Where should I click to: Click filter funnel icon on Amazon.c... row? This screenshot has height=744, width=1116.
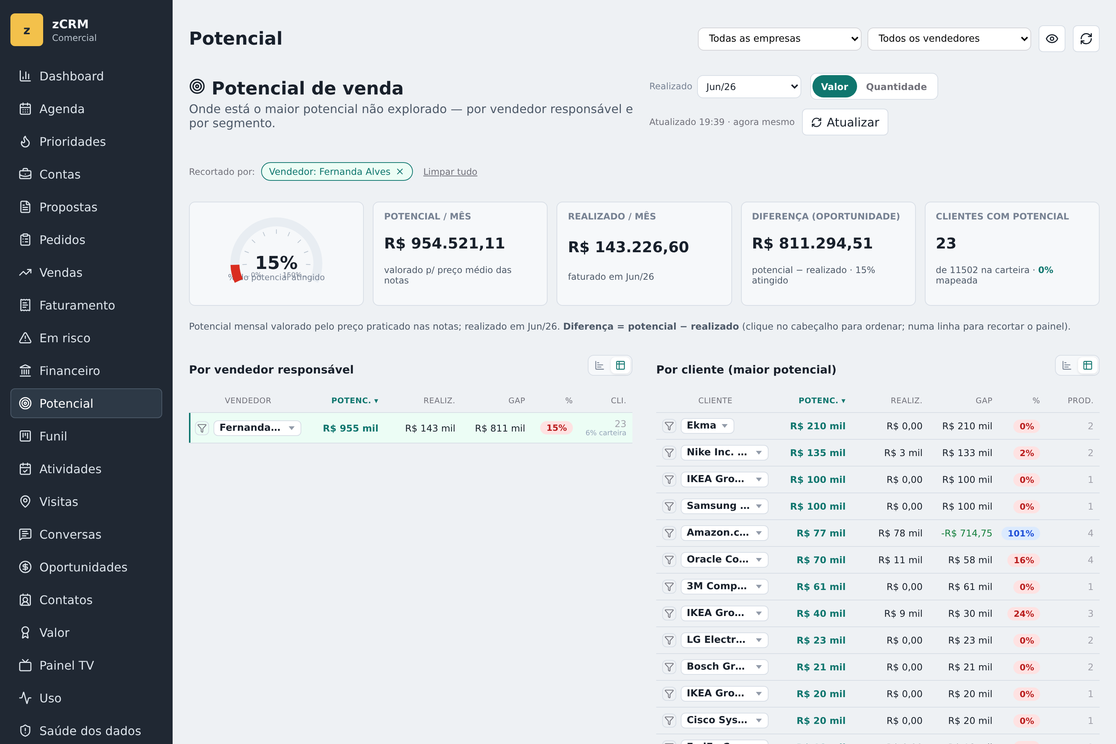[669, 533]
